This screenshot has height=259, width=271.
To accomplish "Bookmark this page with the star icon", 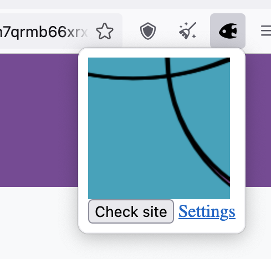I will pyautogui.click(x=105, y=31).
